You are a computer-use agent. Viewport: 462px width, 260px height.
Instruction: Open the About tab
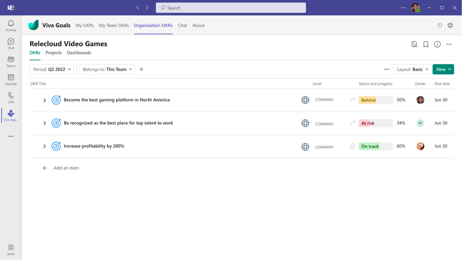point(198,25)
